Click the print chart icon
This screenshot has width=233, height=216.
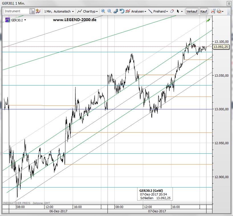point(219,11)
